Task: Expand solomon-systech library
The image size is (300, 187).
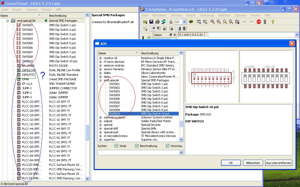Action: (100, 117)
